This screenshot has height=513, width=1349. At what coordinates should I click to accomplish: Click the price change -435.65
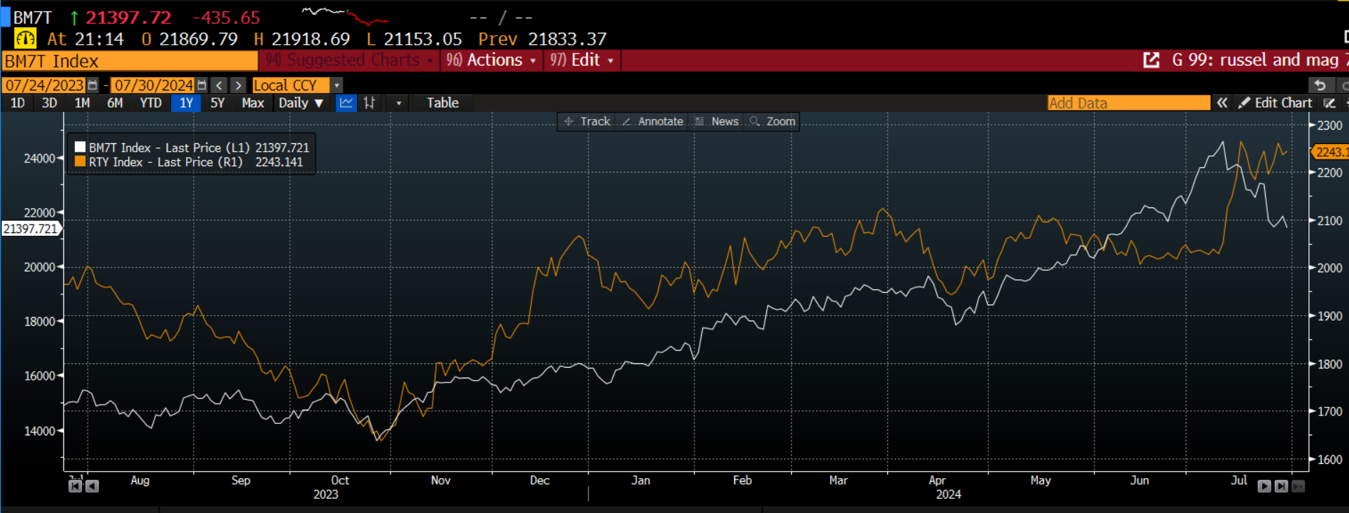point(227,17)
